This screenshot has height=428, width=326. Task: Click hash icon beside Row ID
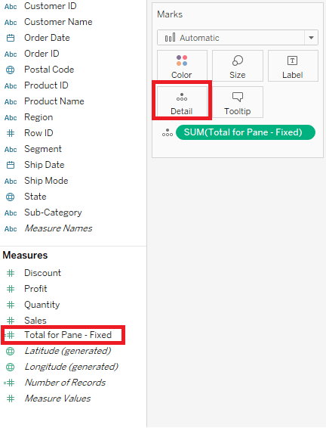[x=11, y=133]
